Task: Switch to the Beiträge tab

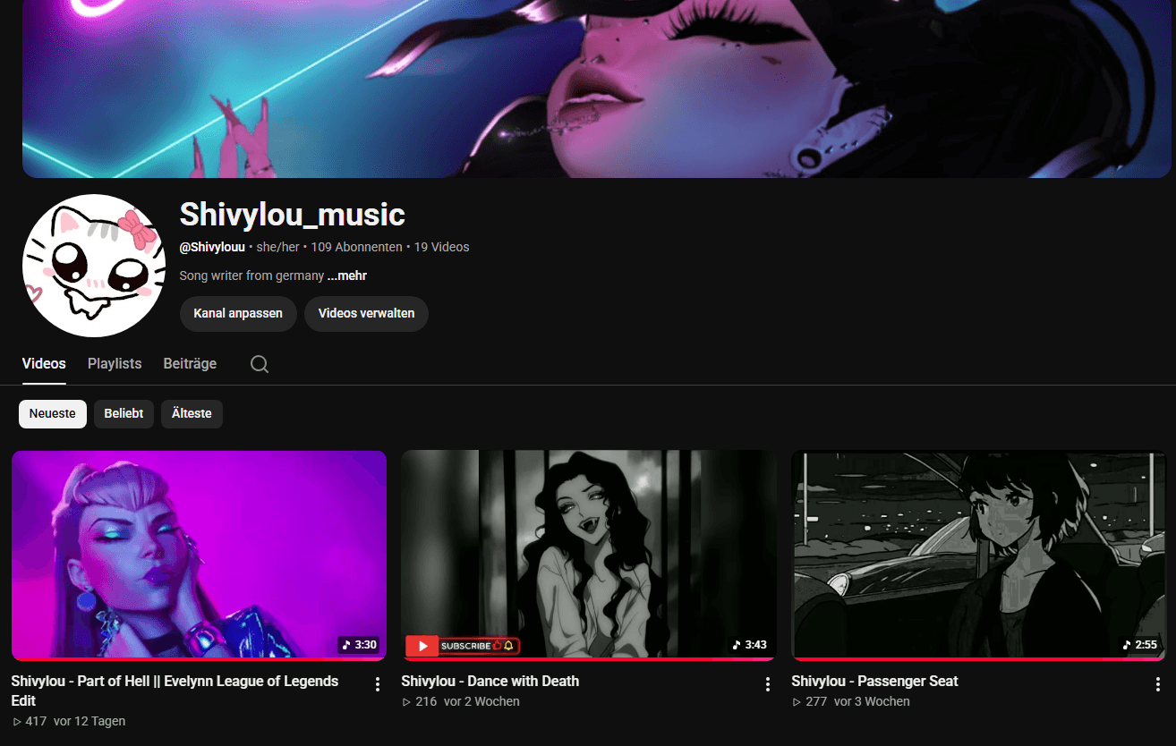Action: 190,364
